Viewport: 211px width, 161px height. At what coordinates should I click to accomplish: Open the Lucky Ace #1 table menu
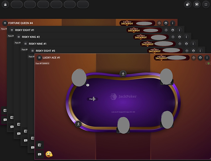coord(39,58)
